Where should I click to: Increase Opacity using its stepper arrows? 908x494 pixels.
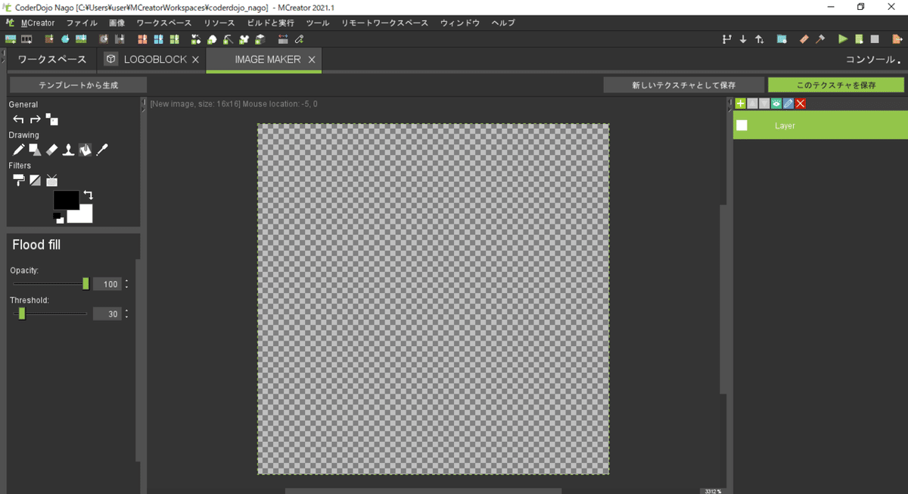126,281
